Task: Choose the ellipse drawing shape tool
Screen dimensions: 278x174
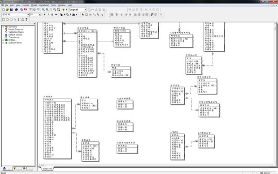Action: [x=11, y=20]
